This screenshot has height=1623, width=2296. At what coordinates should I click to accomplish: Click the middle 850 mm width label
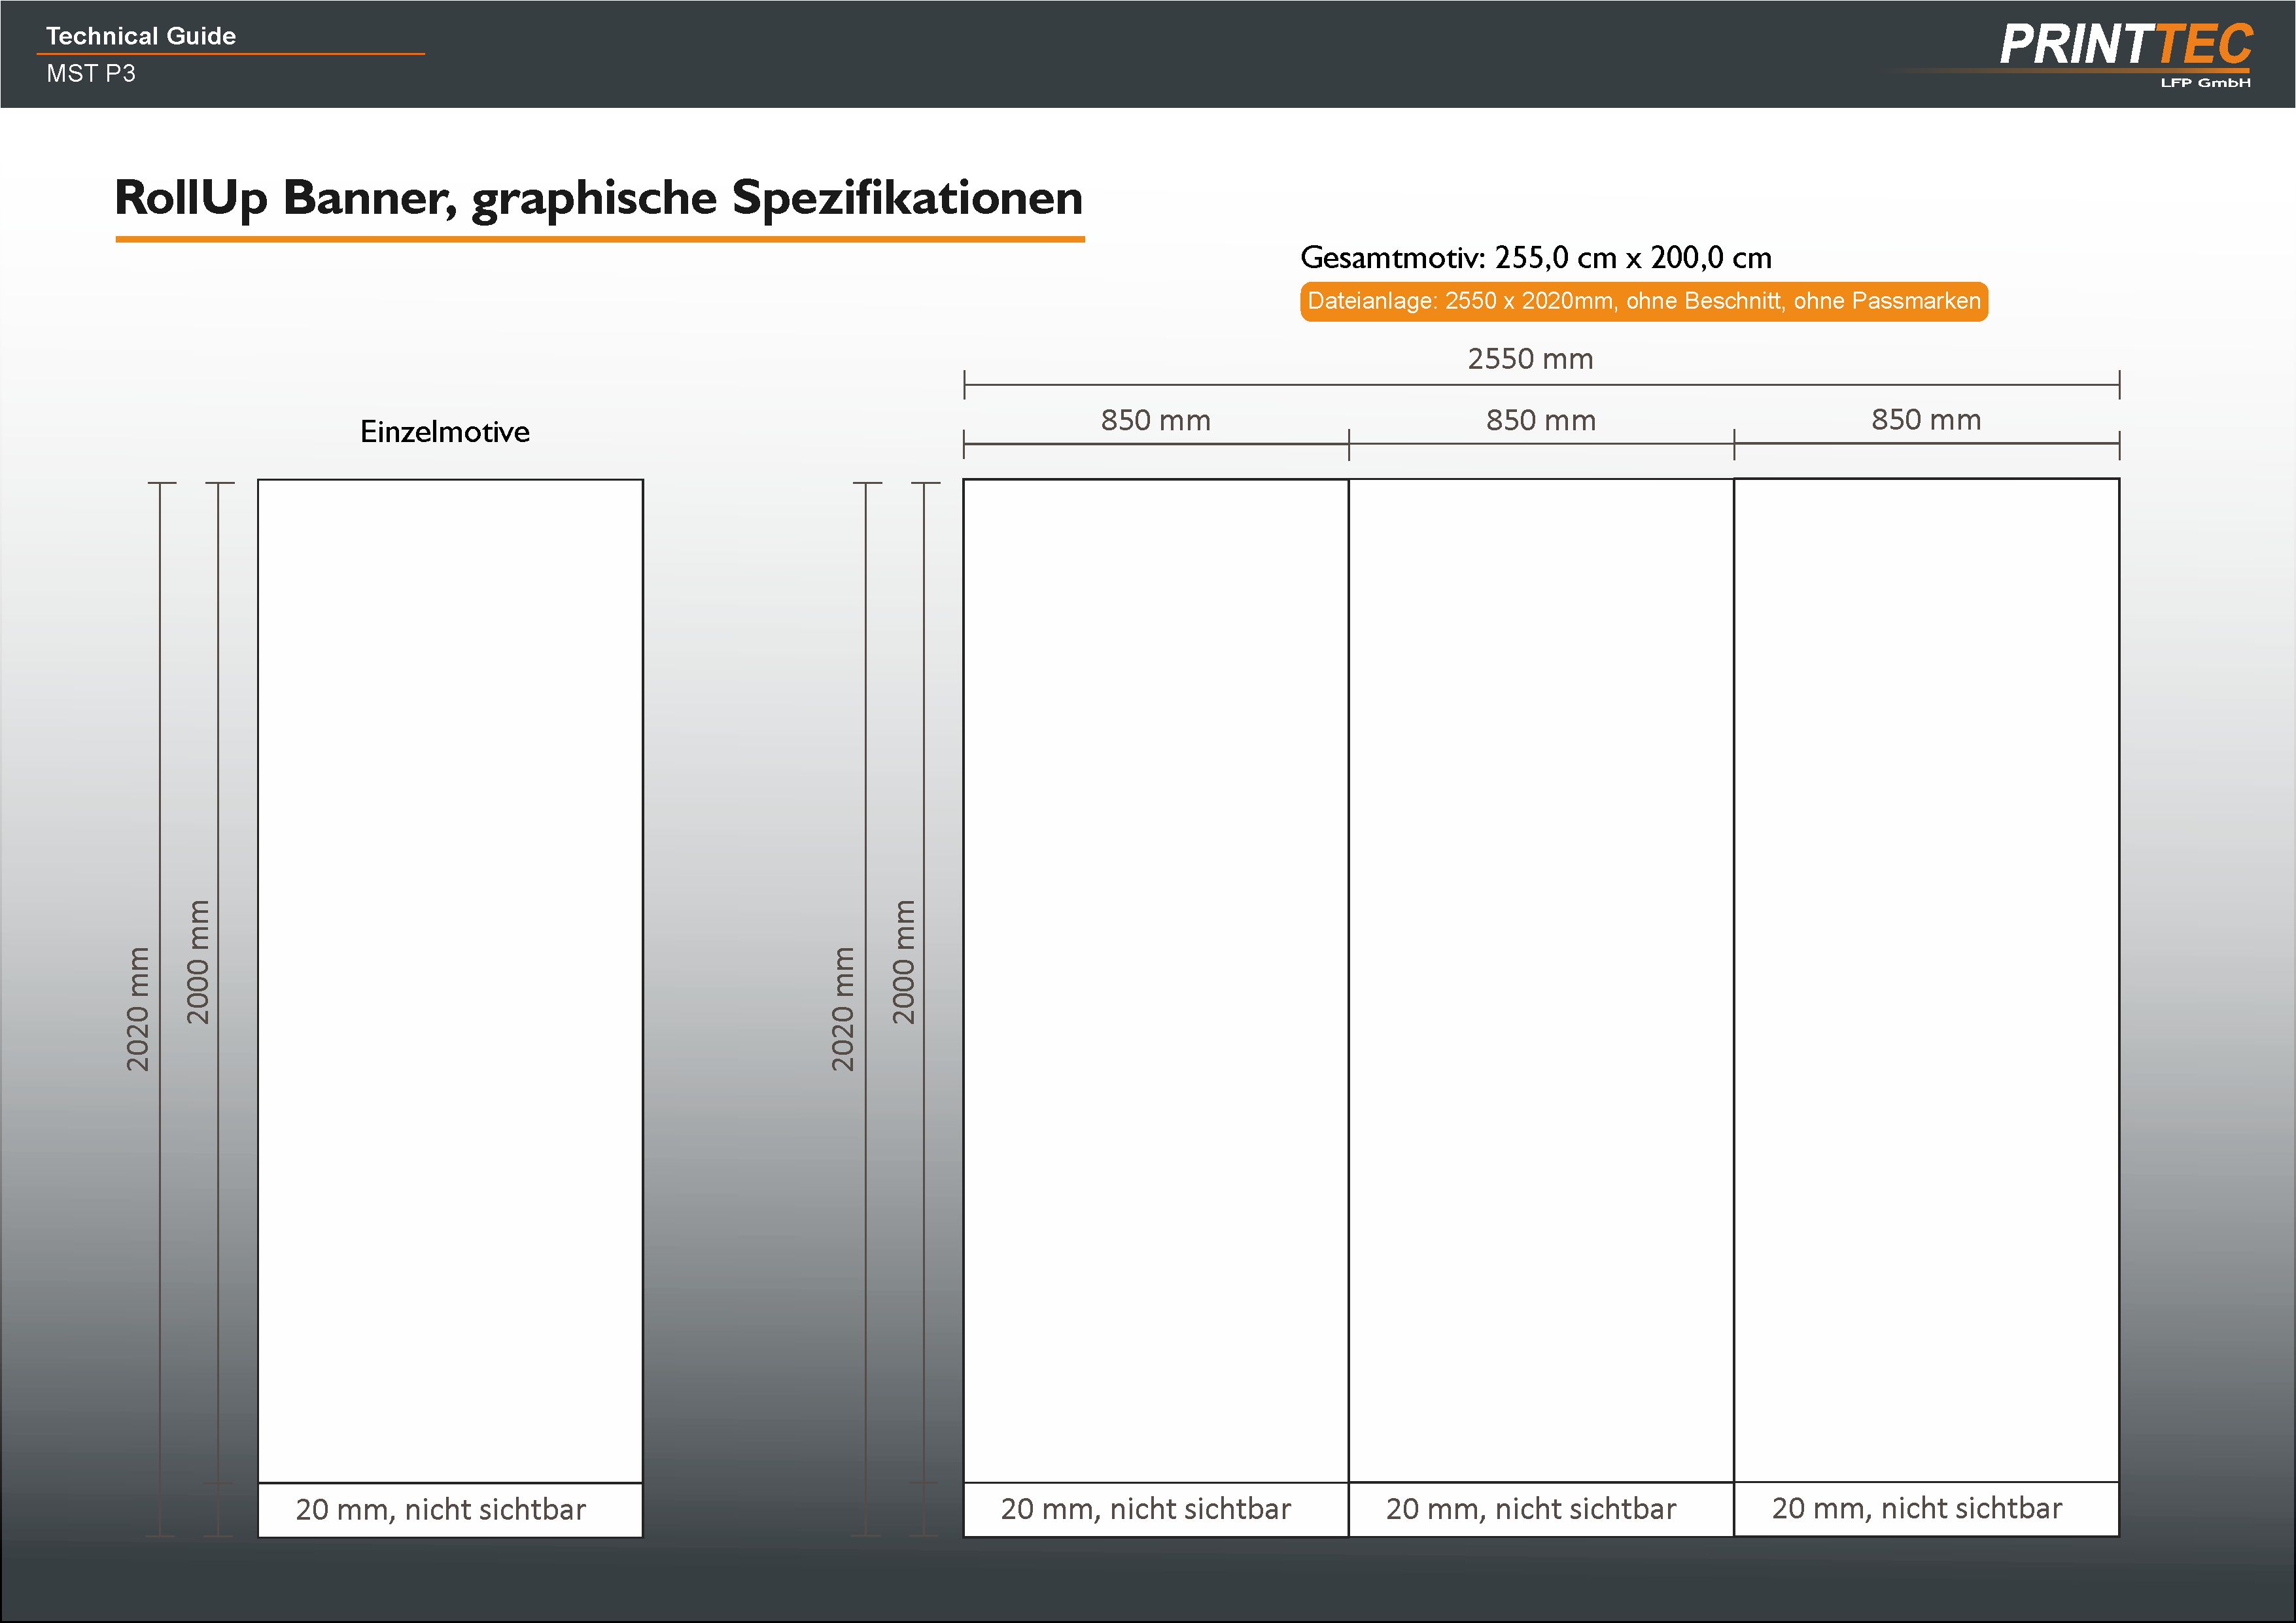(x=1540, y=420)
